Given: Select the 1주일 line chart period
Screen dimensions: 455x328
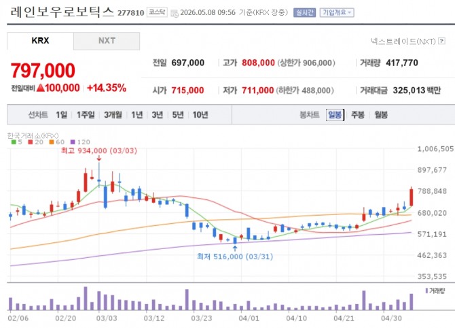Looking at the screenshot, I should (86, 115).
